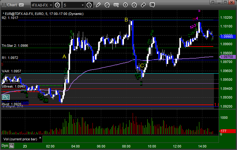Screen dimensions: 237x150
Task: Open the alerts circled-A icon
Action: 134,5
